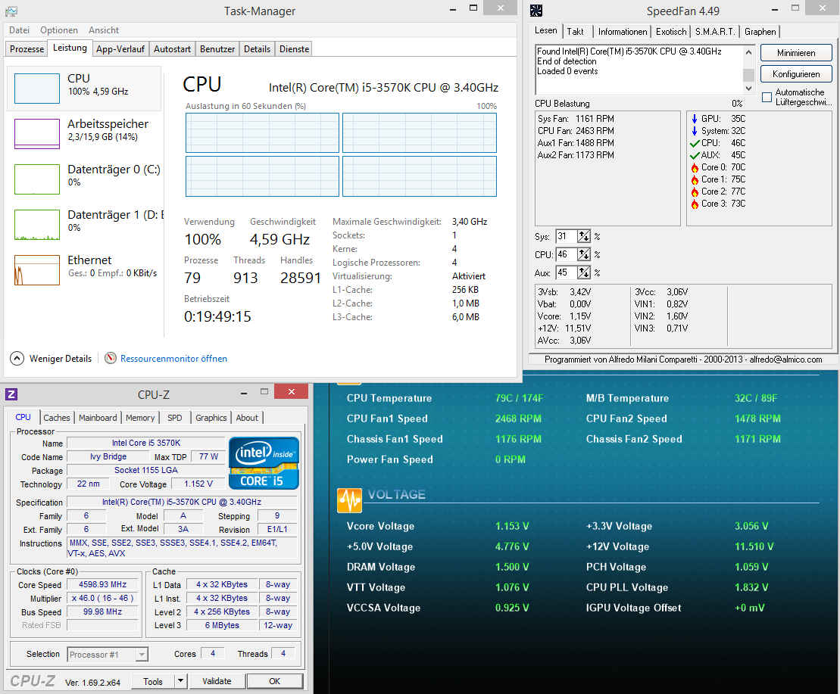The width and height of the screenshot is (840, 694).
Task: Click the flame icon next to Core 0
Action: point(695,167)
